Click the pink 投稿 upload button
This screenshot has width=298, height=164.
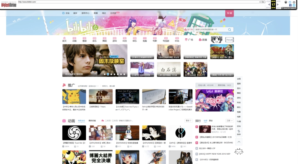tap(230, 13)
